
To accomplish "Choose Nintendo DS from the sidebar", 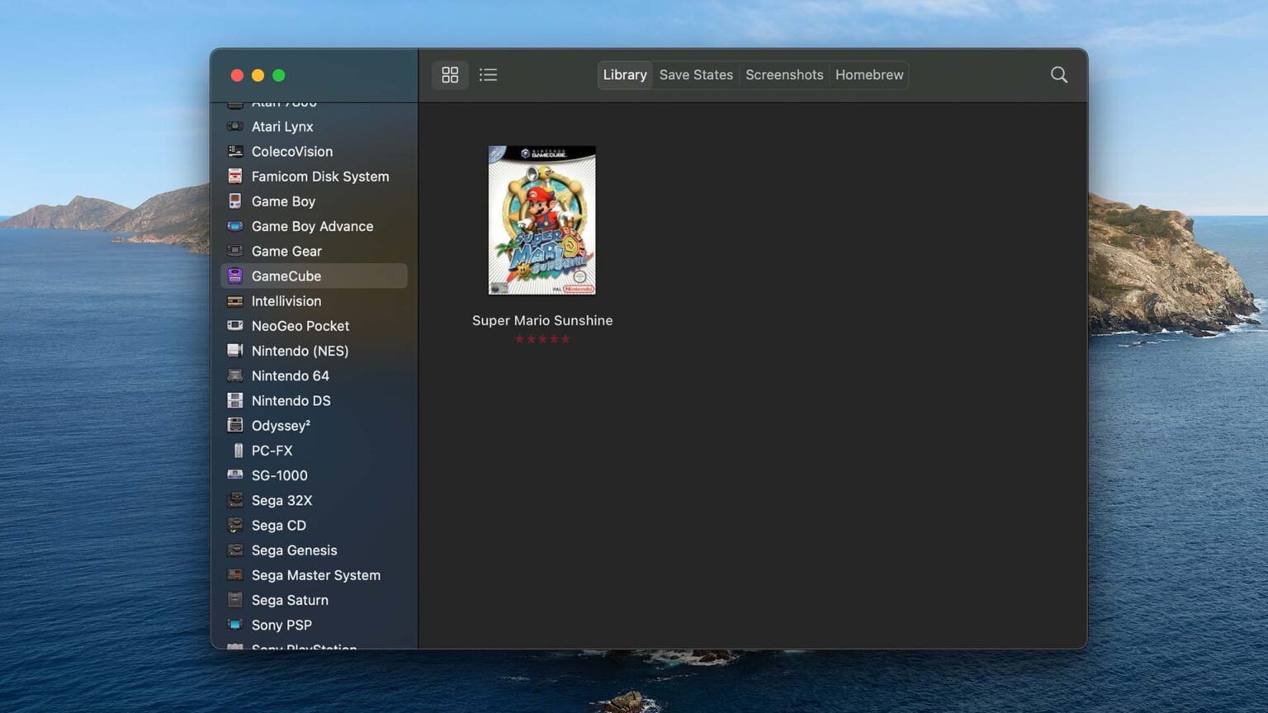I will (x=291, y=401).
